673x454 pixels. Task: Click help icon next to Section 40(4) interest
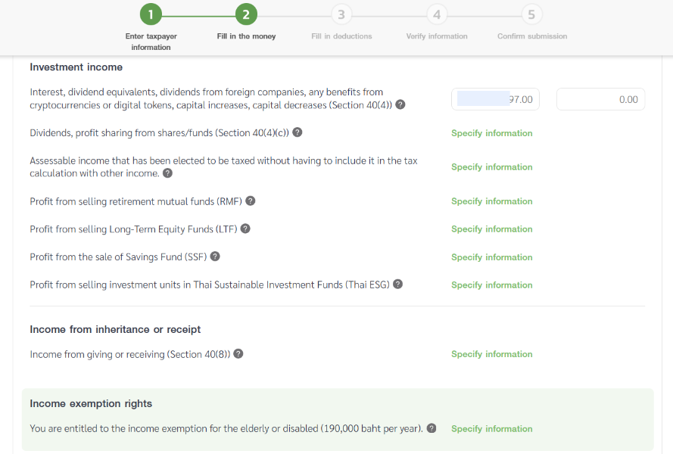tap(400, 105)
